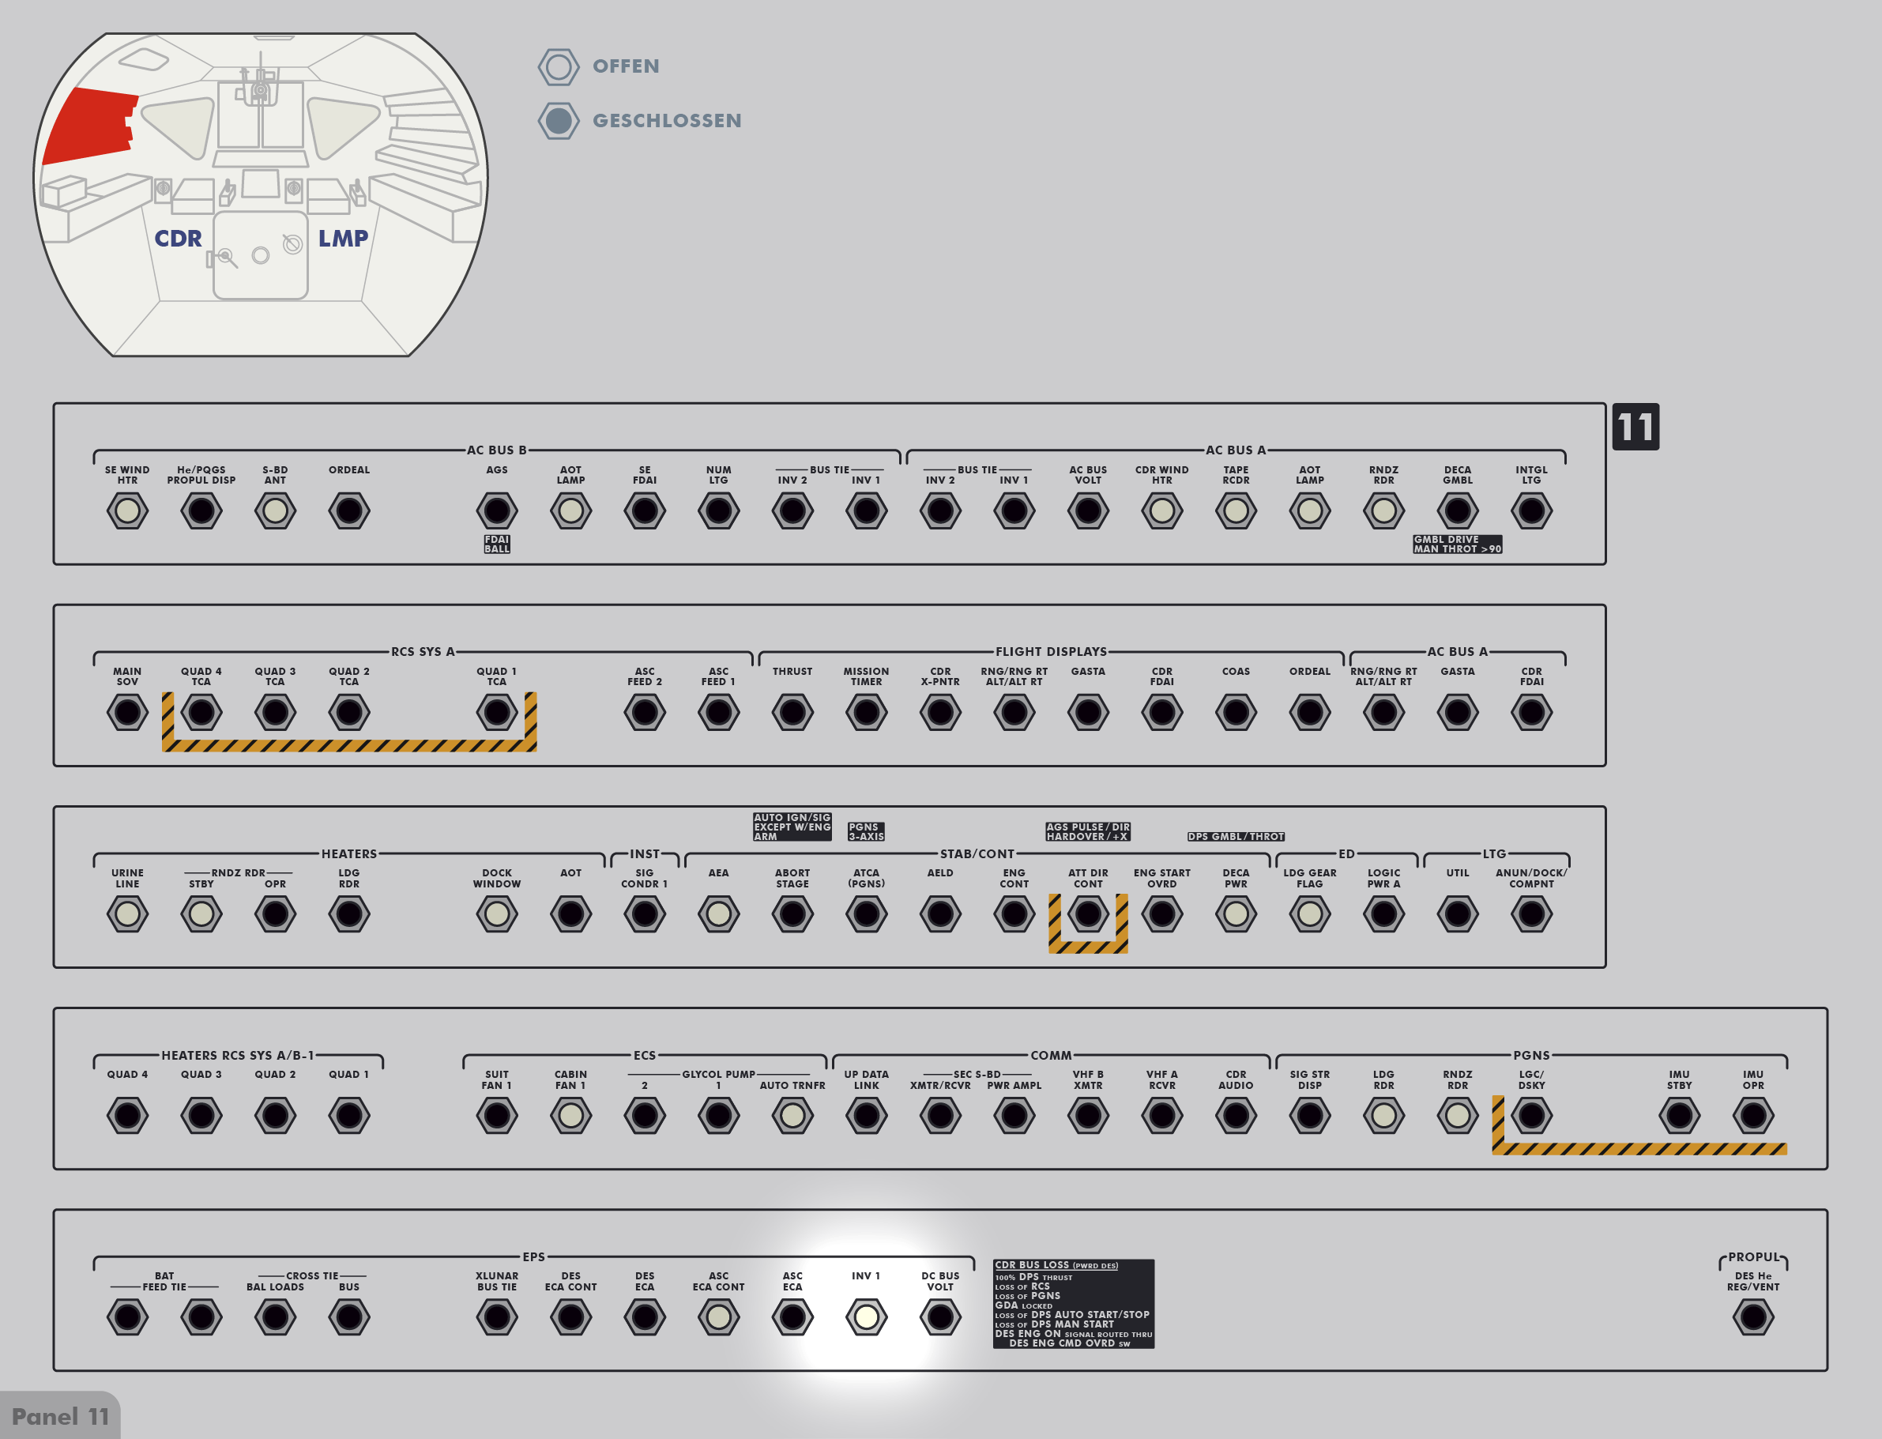Click the IMU OPR breaker
Screen dimensions: 1882x1439
tap(1752, 1116)
